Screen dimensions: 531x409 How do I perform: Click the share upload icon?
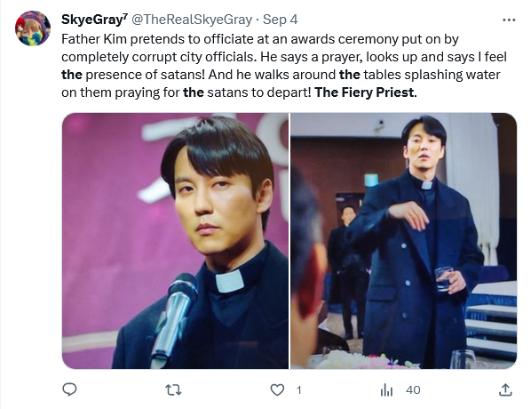pyautogui.click(x=505, y=389)
